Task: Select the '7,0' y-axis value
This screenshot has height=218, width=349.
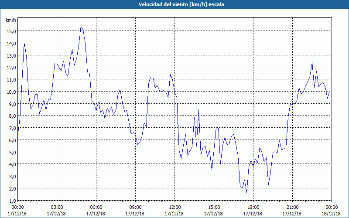Action: [12, 128]
